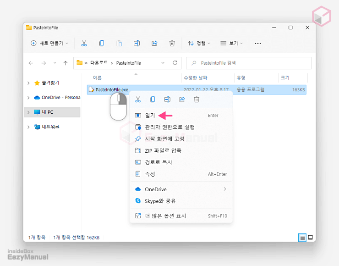Open the 새로 만들기 dropdown
The image size is (339, 266).
click(49, 43)
